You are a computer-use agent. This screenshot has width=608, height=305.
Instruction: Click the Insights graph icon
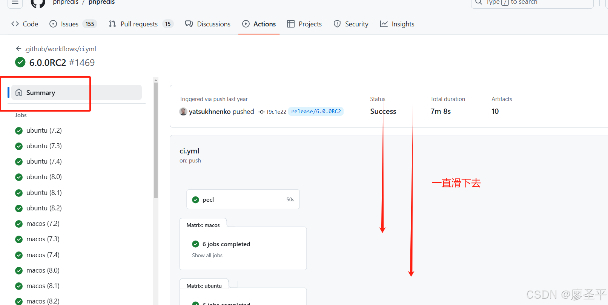coord(384,24)
